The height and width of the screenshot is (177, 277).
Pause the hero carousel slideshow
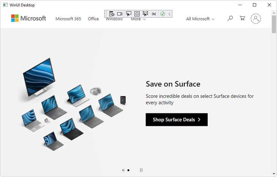141,170
